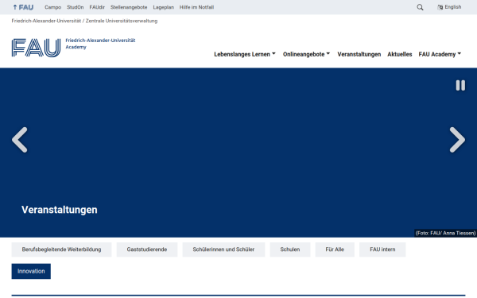Select the Gaststudierende filter
The height and width of the screenshot is (298, 477).
[x=147, y=250]
